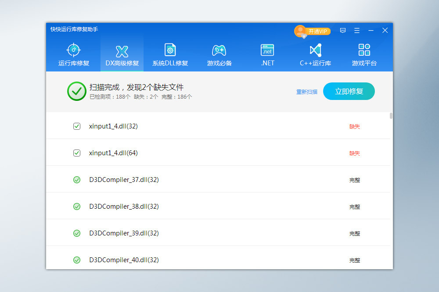Uncheck the xinput1_4.dll(32) checkbox
The width and height of the screenshot is (439, 292).
pyautogui.click(x=77, y=126)
